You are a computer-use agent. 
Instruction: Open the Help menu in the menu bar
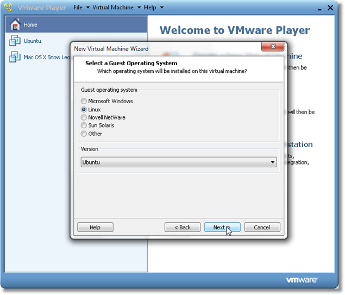[x=150, y=7]
